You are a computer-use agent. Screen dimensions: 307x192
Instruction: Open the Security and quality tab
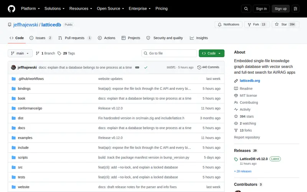click(165, 38)
